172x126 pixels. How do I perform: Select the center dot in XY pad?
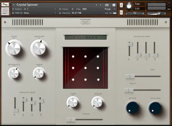[x=85, y=68]
